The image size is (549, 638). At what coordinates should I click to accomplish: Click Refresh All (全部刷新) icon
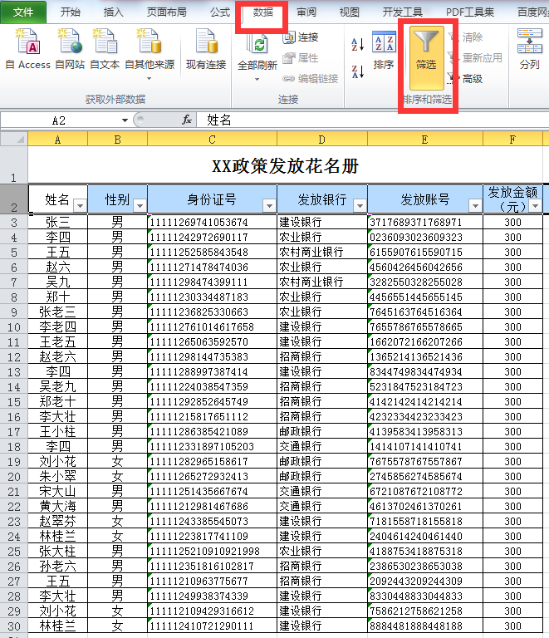(x=257, y=46)
